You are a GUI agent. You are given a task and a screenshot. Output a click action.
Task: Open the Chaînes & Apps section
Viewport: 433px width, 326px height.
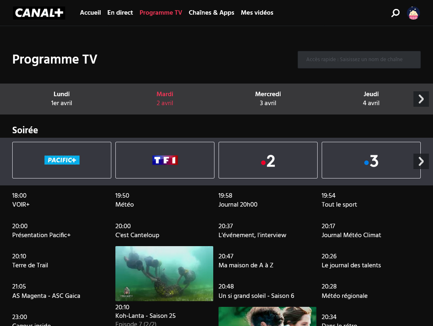(211, 13)
